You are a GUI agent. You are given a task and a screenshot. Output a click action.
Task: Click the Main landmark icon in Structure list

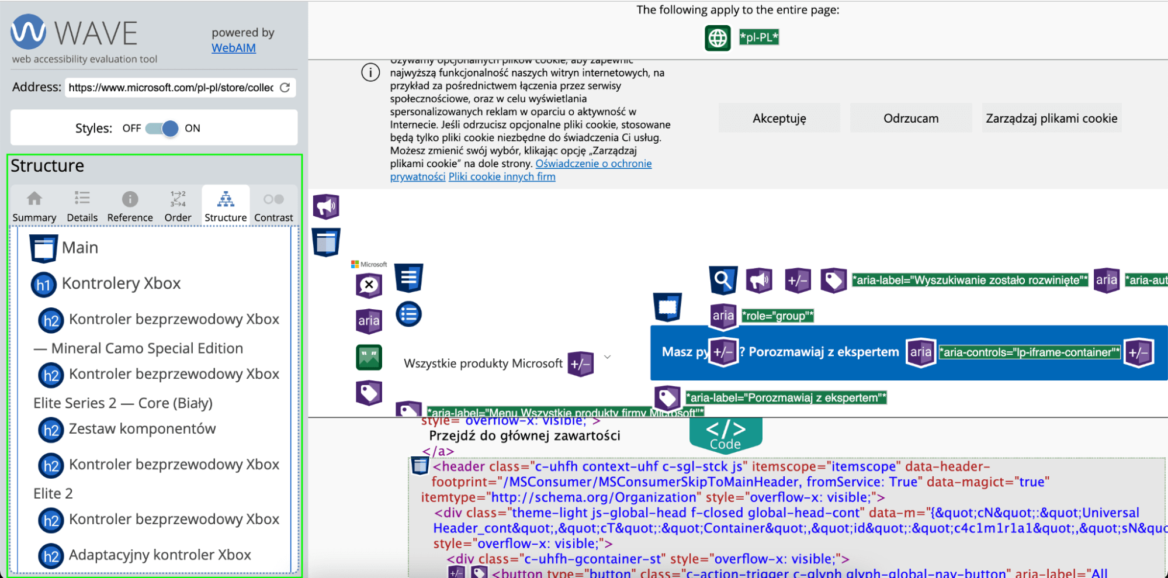point(44,248)
